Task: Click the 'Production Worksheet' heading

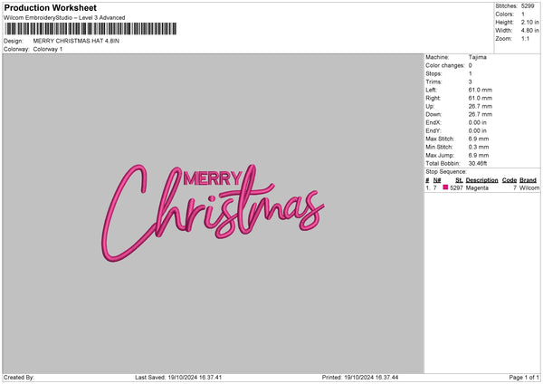Action: pos(50,7)
